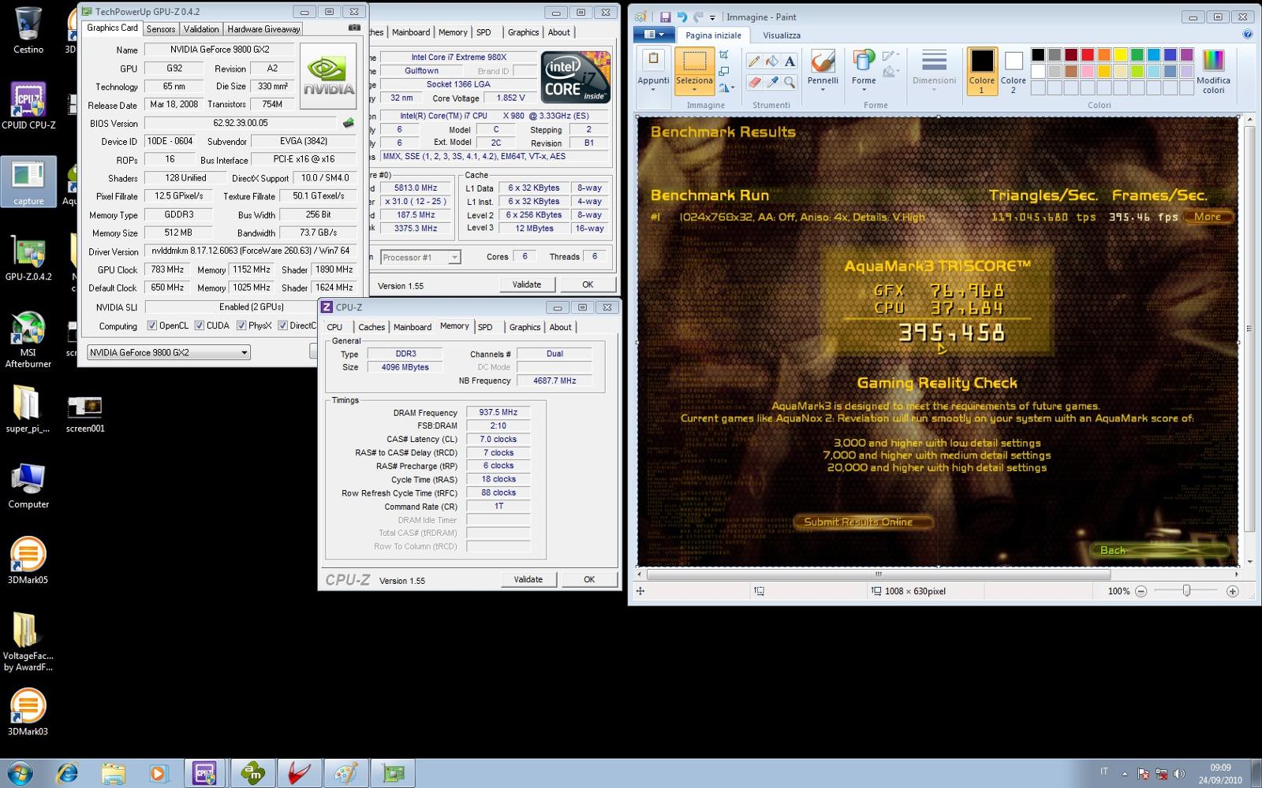Switch to the Sensors tab in GPU-Z
Image resolution: width=1262 pixels, height=788 pixels.
pos(161,29)
